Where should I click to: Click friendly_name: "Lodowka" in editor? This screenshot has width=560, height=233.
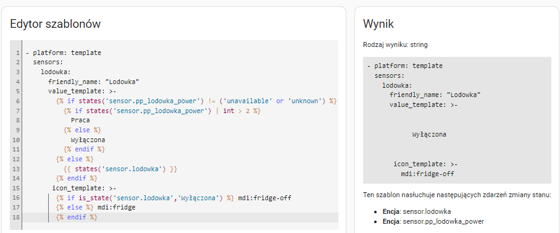click(x=94, y=82)
